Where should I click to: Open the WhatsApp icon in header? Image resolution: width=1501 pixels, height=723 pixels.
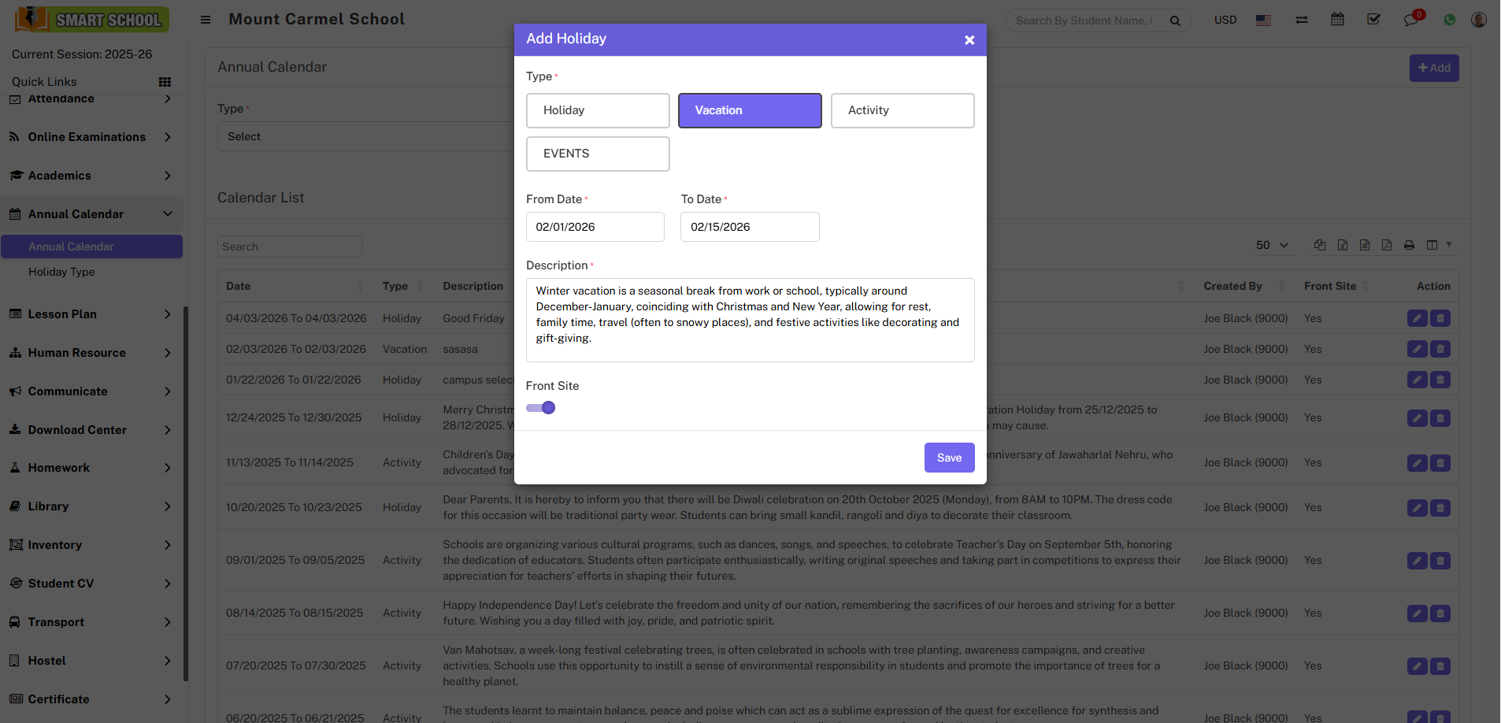1449,20
